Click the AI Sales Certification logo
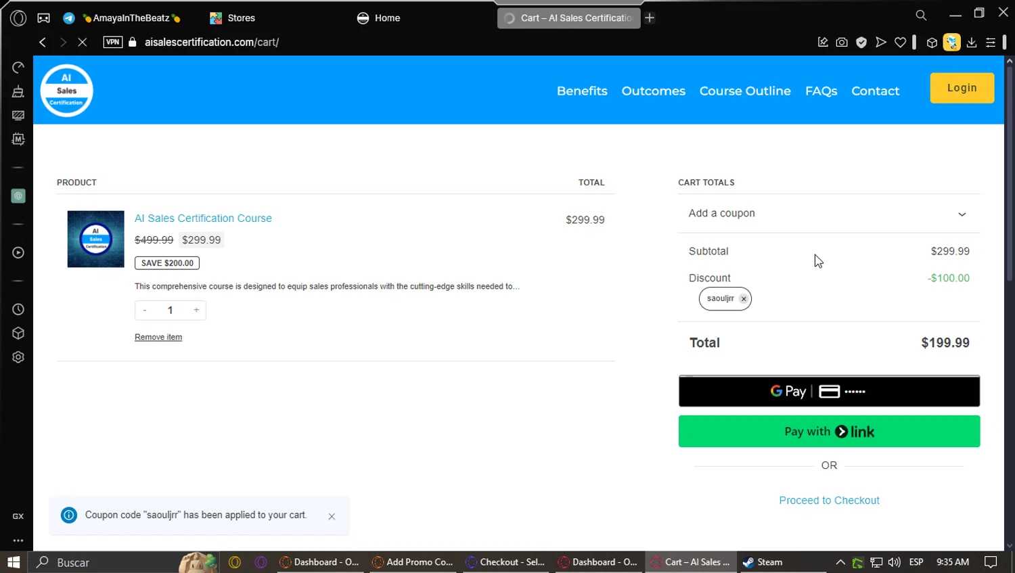The height and width of the screenshot is (573, 1015). (66, 90)
